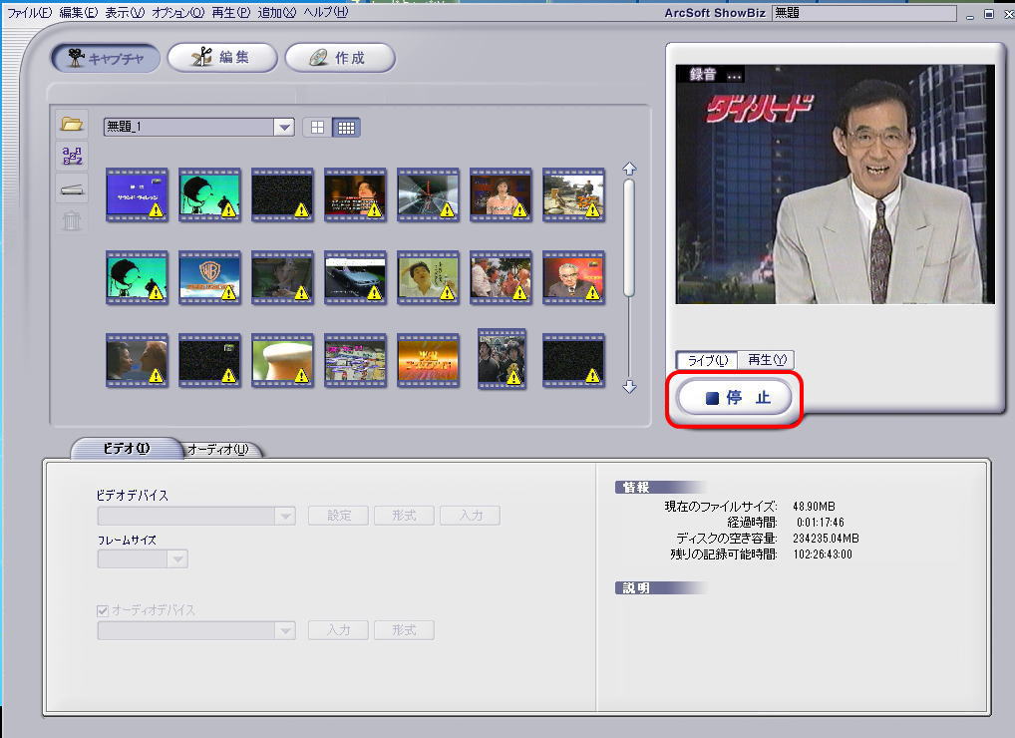Select the tunnel perspective clip thumbnail
Image resolution: width=1015 pixels, height=738 pixels.
point(428,194)
